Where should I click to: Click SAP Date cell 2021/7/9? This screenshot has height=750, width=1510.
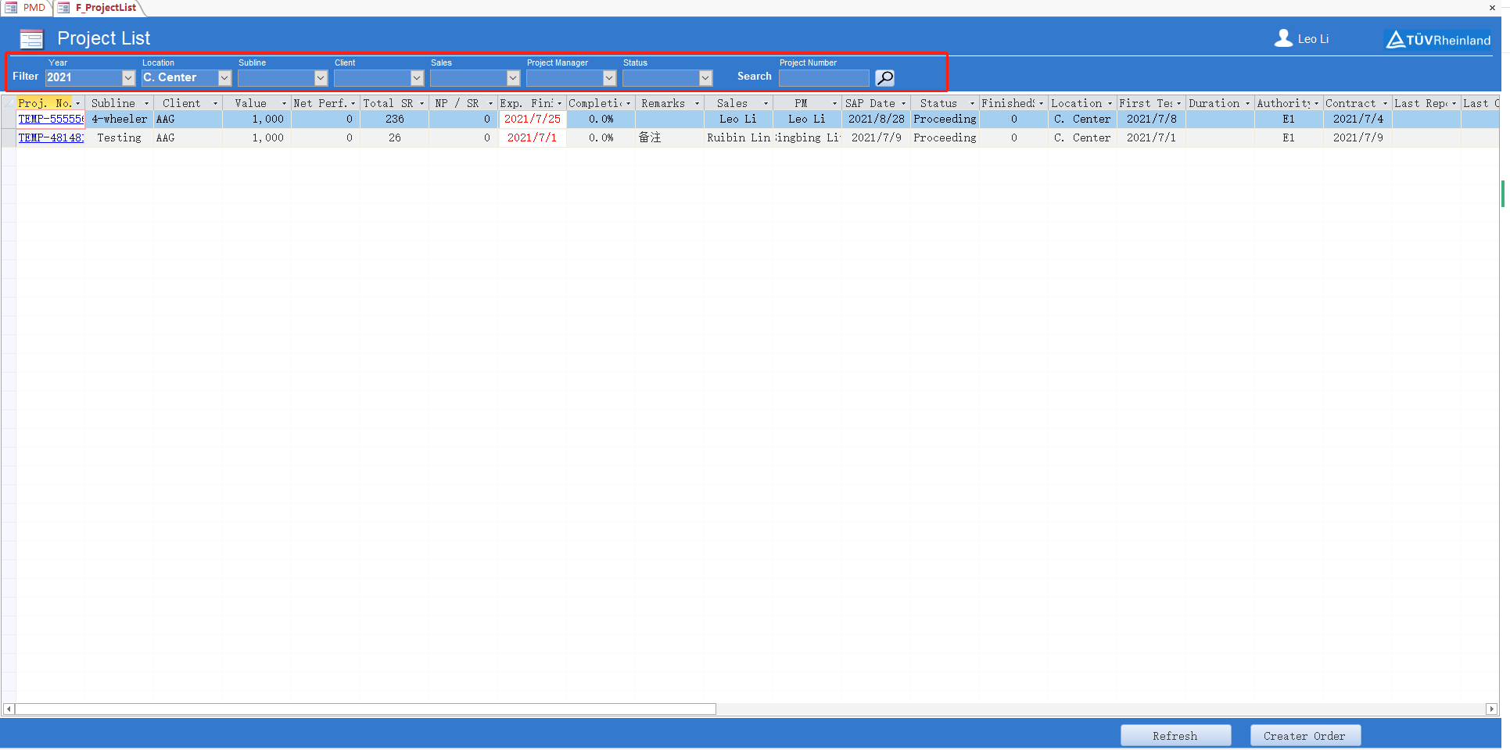pyautogui.click(x=876, y=137)
